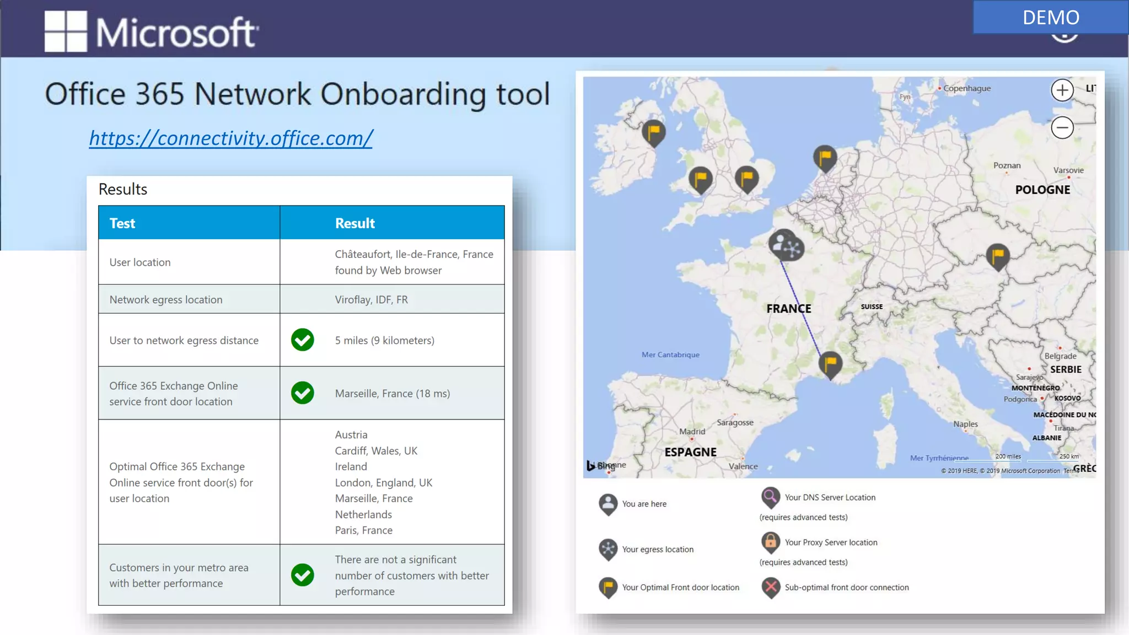This screenshot has height=635, width=1129.
Task: Click the 'Your egress location' legend icon
Action: click(608, 549)
